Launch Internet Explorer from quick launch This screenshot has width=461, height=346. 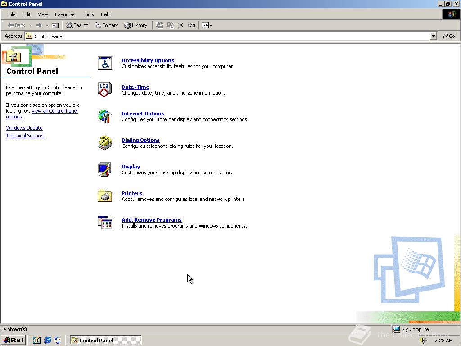pyautogui.click(x=47, y=341)
